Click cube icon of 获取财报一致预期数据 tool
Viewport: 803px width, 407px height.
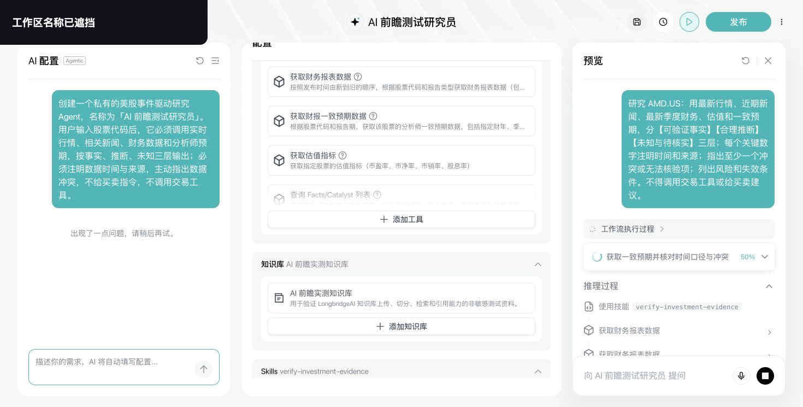pos(279,121)
